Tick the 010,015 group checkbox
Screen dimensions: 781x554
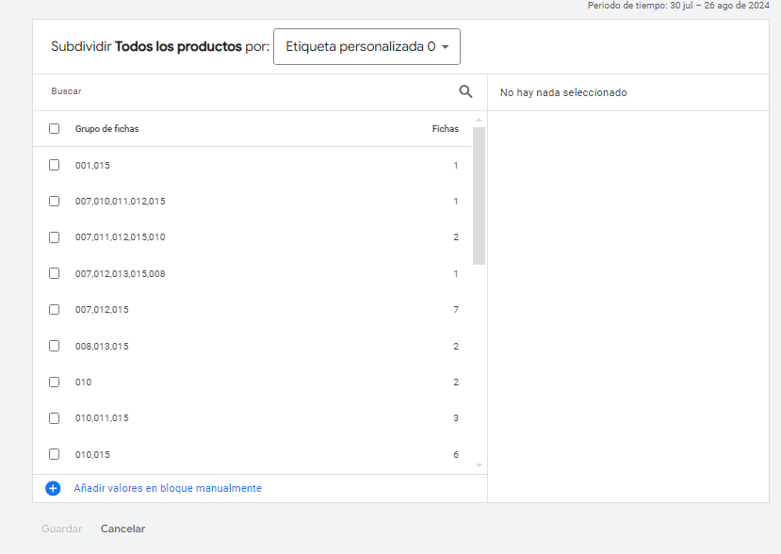(55, 454)
